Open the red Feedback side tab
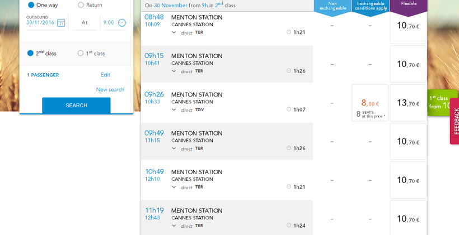Image resolution: width=459 pixels, height=235 pixels. tap(455, 120)
